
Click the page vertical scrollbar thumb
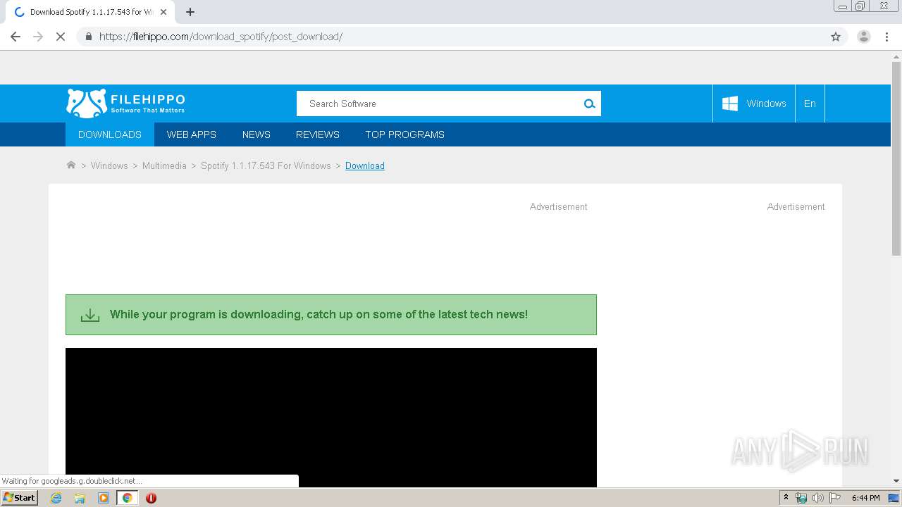click(896, 158)
